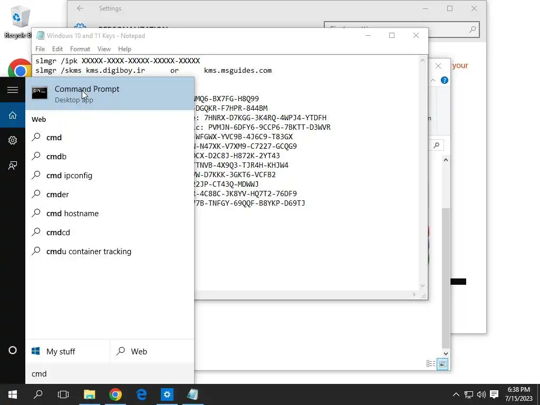This screenshot has width=540, height=405.
Task: Open File Explorer from taskbar
Action: (x=89, y=394)
